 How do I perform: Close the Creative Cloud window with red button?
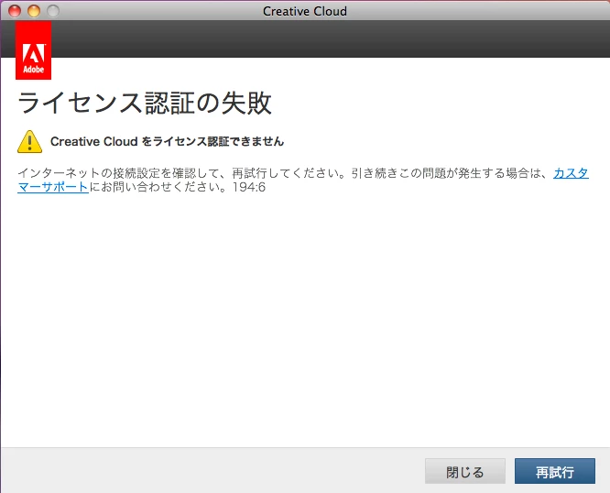click(x=15, y=11)
